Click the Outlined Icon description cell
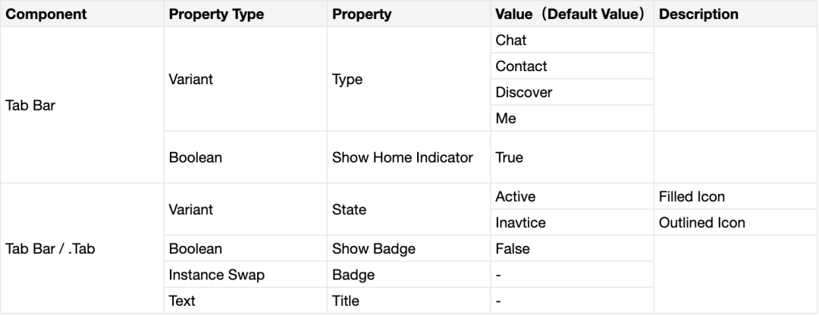This screenshot has height=315, width=819. [736, 222]
